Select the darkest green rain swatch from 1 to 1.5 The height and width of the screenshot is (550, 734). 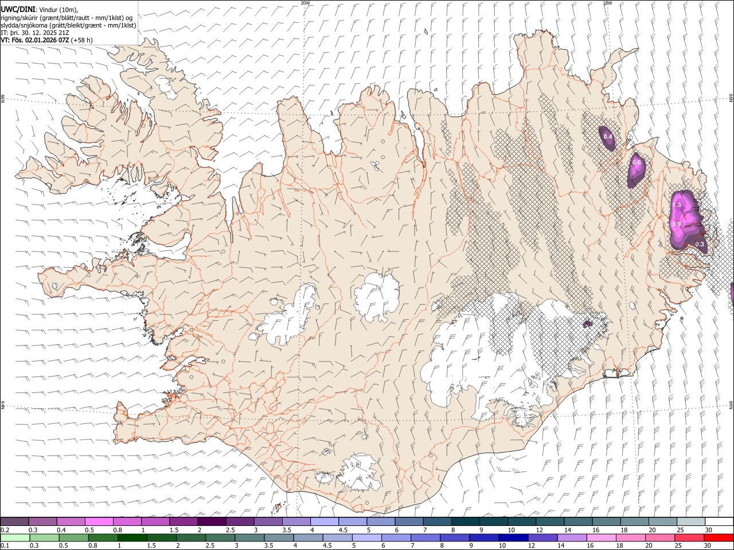click(132, 537)
